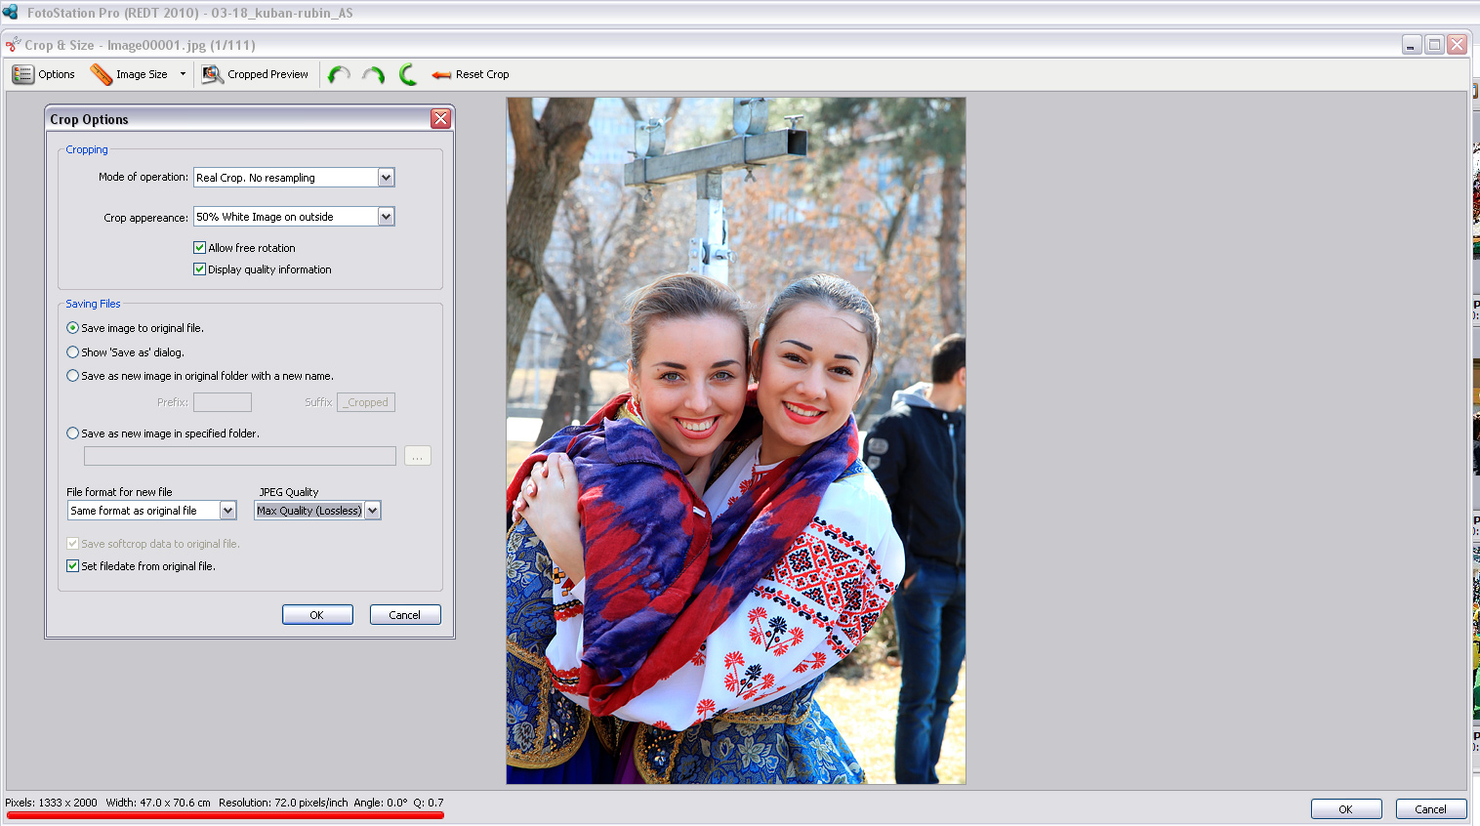
Task: Click Cancel in the Crop & Size window
Action: [1431, 809]
